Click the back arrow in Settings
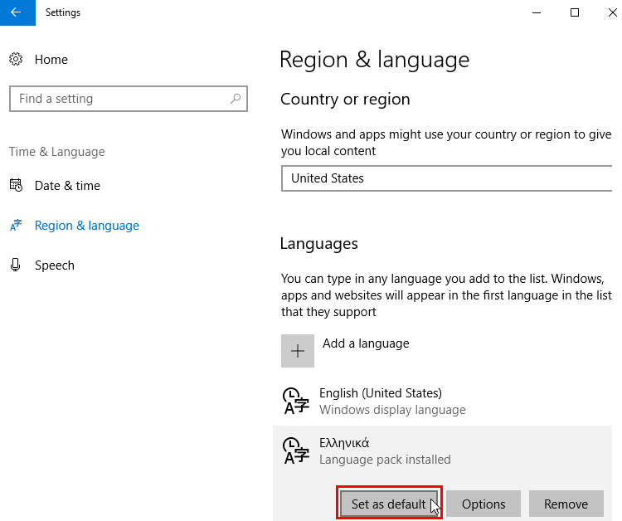Image resolution: width=622 pixels, height=521 pixels. tap(17, 12)
